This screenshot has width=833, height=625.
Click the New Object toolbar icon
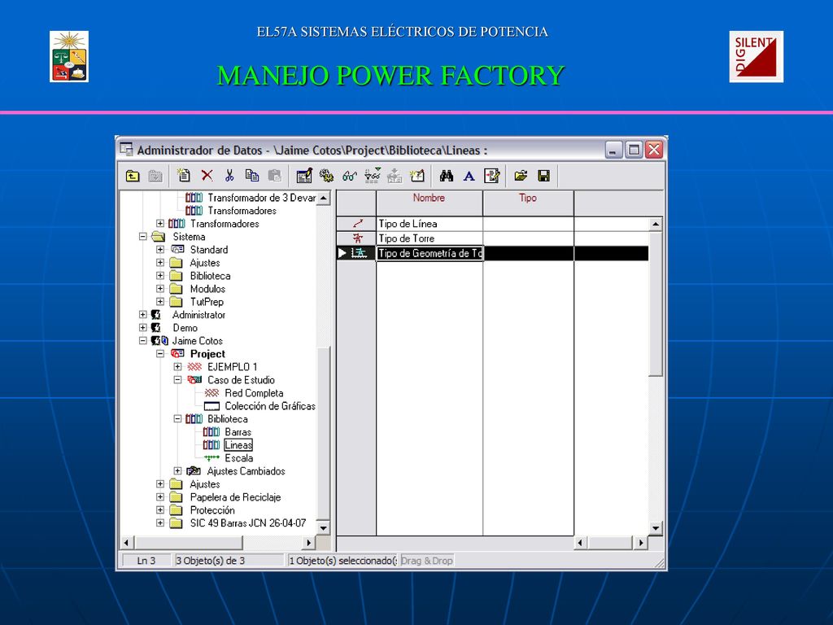click(x=183, y=176)
